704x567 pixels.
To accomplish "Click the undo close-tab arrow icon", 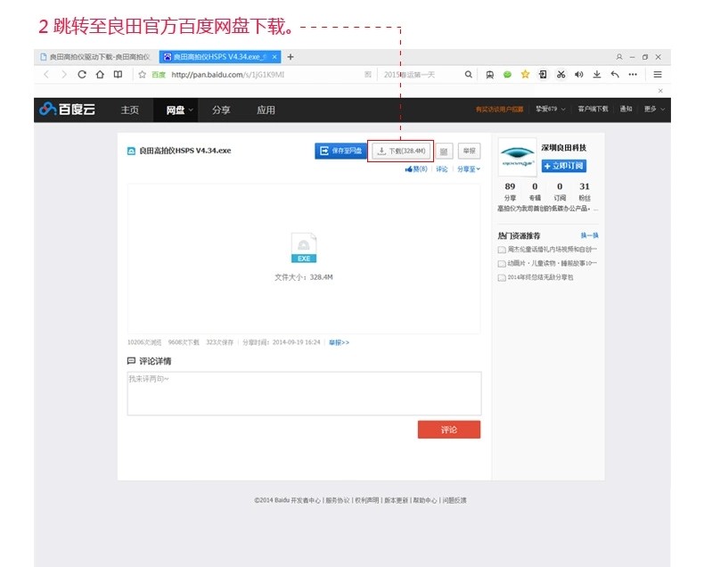I will pos(615,75).
